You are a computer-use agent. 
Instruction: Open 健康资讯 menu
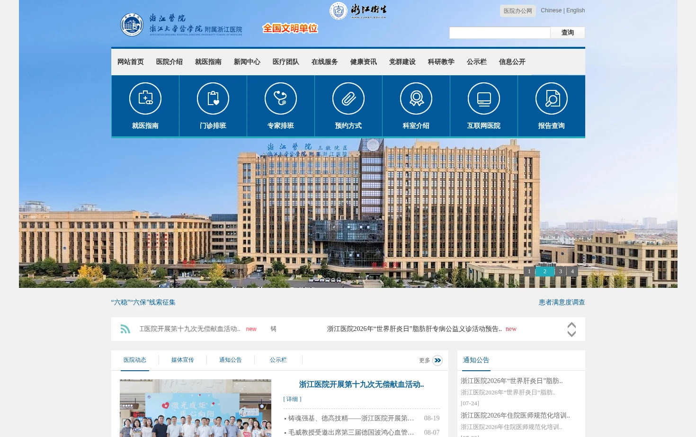(364, 62)
